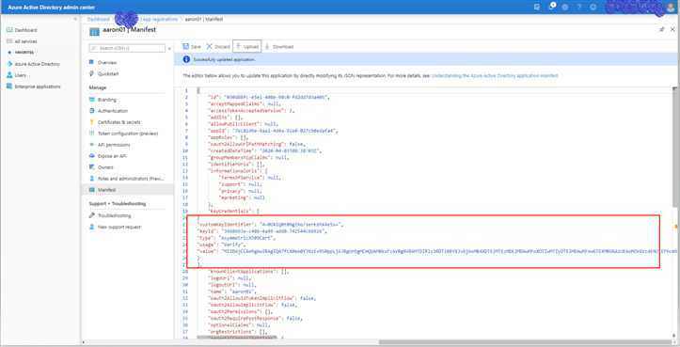Click the "customKeyIdentifier" line

click(270, 224)
